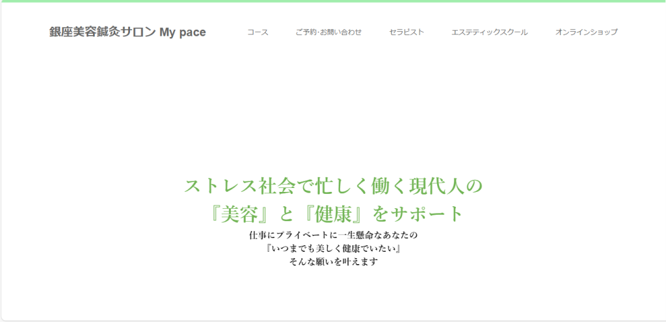Visit the オンラインショップ link
The width and height of the screenshot is (666, 322).
pyautogui.click(x=587, y=32)
